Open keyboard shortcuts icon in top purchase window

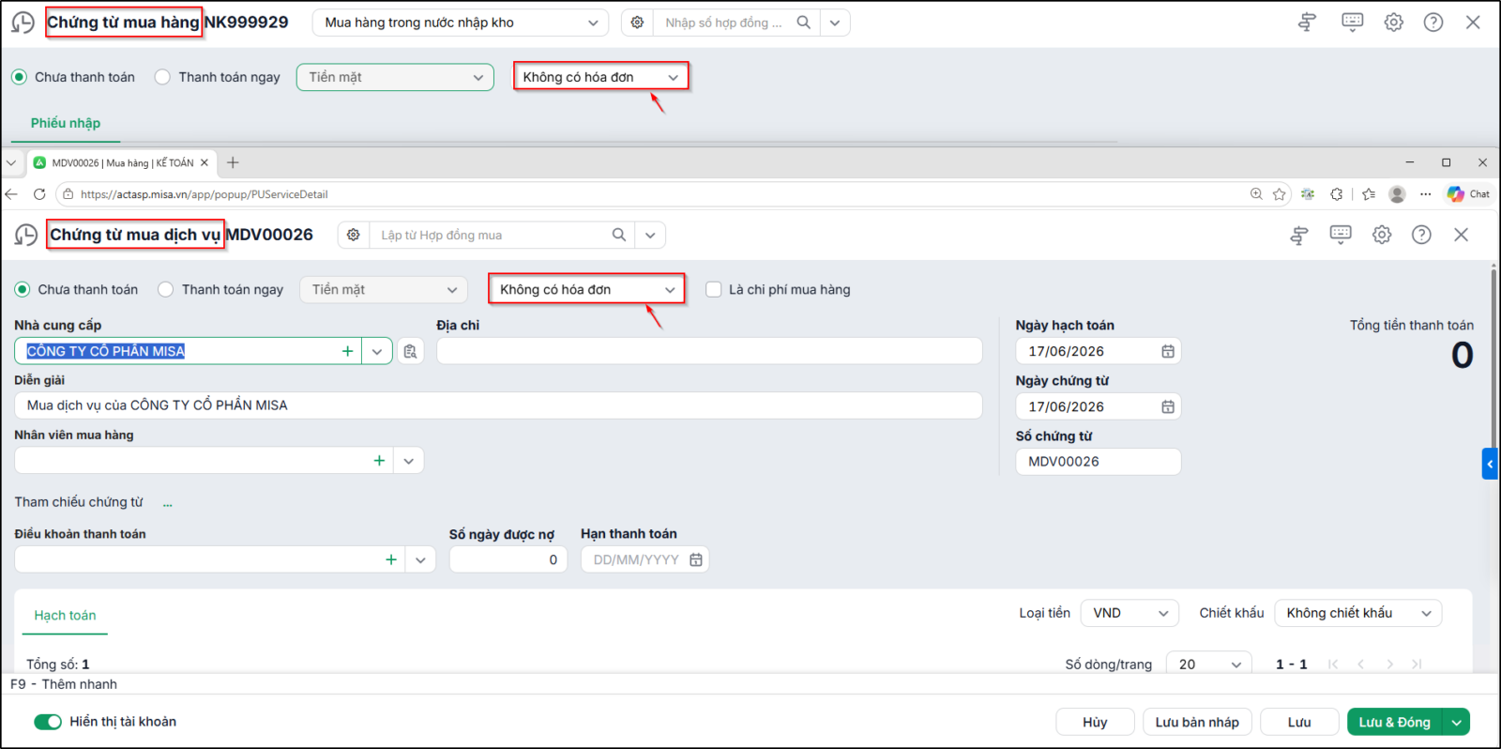(x=1352, y=23)
